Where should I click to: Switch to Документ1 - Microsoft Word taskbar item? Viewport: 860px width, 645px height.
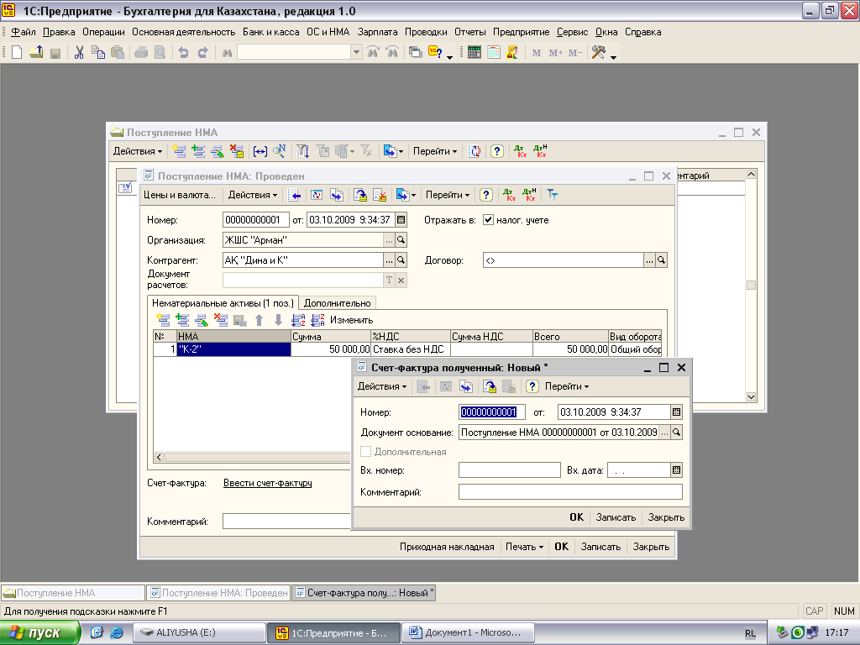(468, 633)
